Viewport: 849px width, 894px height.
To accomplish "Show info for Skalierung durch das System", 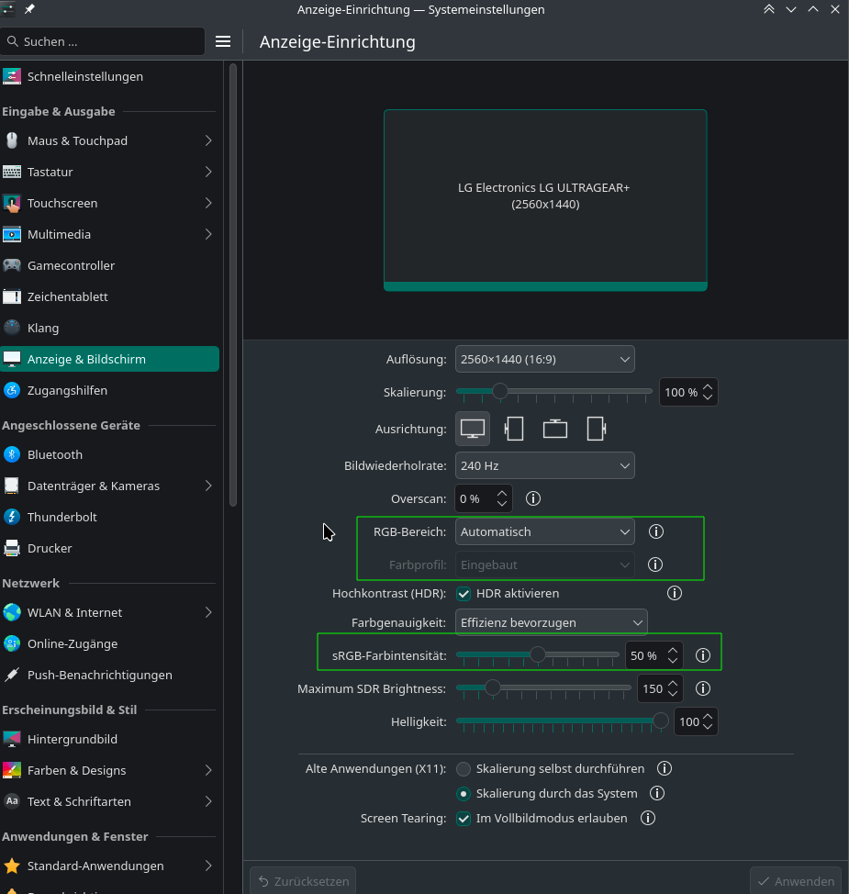I will [x=657, y=794].
